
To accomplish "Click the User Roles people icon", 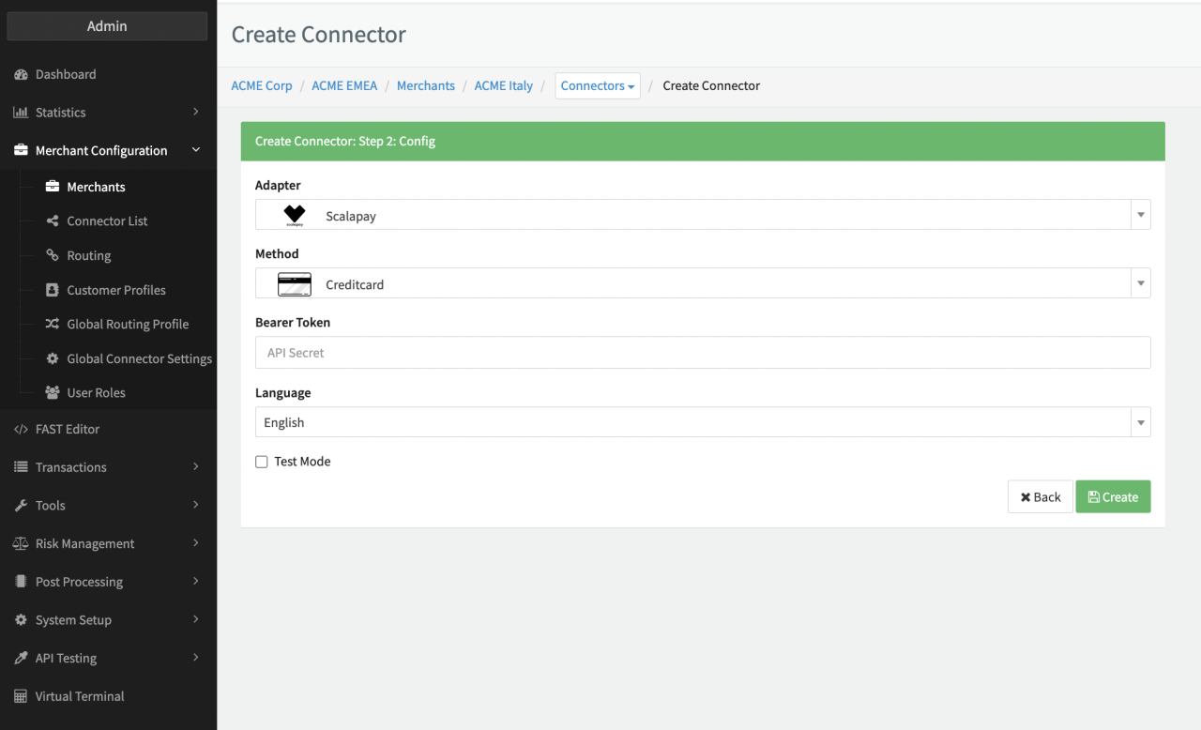I will tap(53, 392).
